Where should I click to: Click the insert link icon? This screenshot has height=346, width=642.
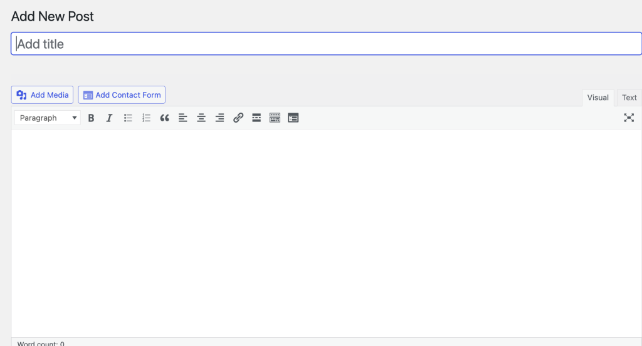(x=238, y=118)
